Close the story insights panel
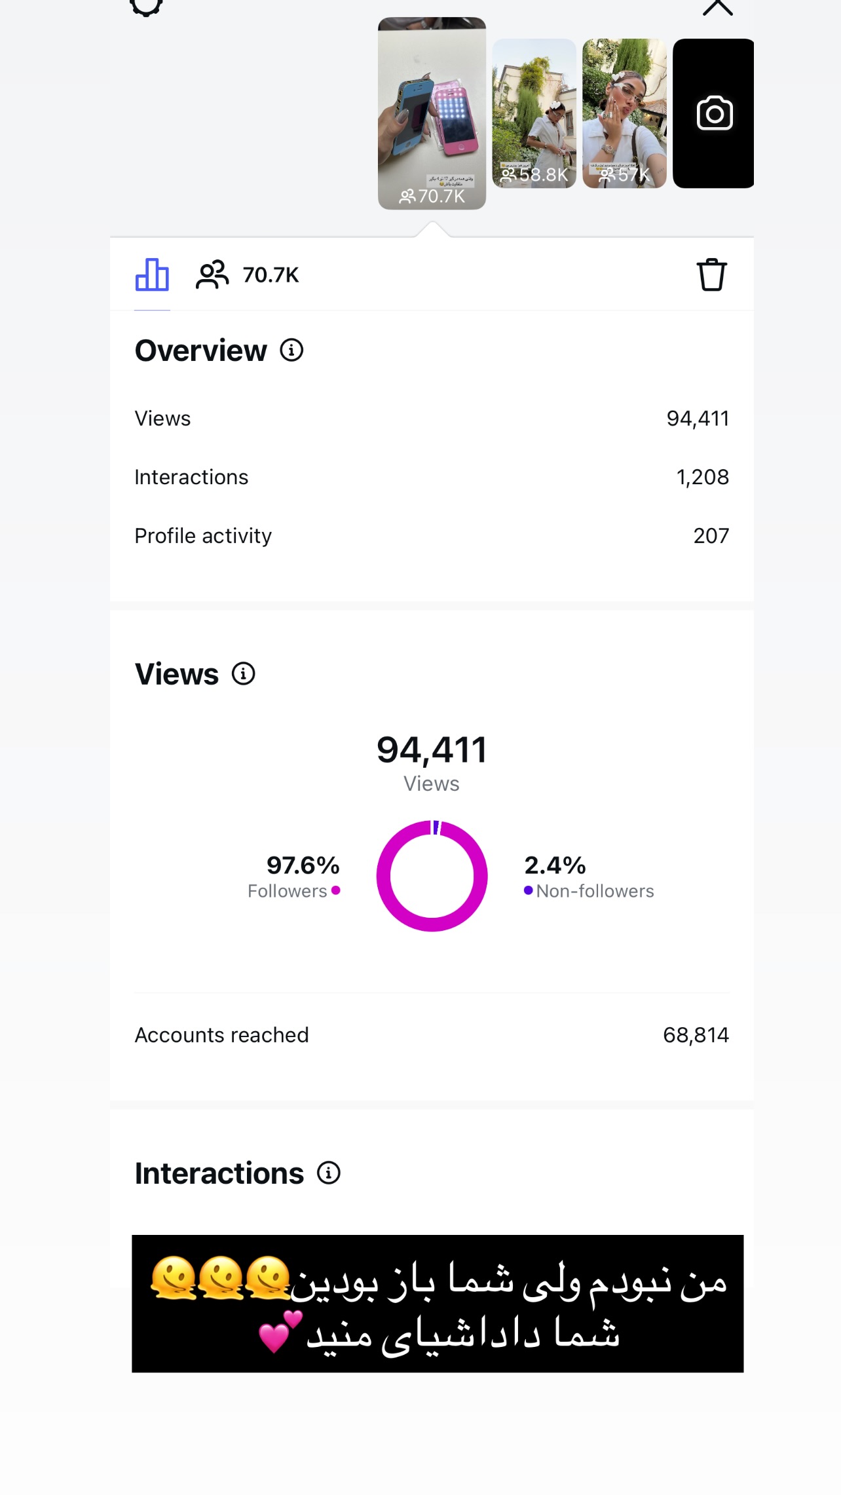The width and height of the screenshot is (841, 1495). [718, 7]
